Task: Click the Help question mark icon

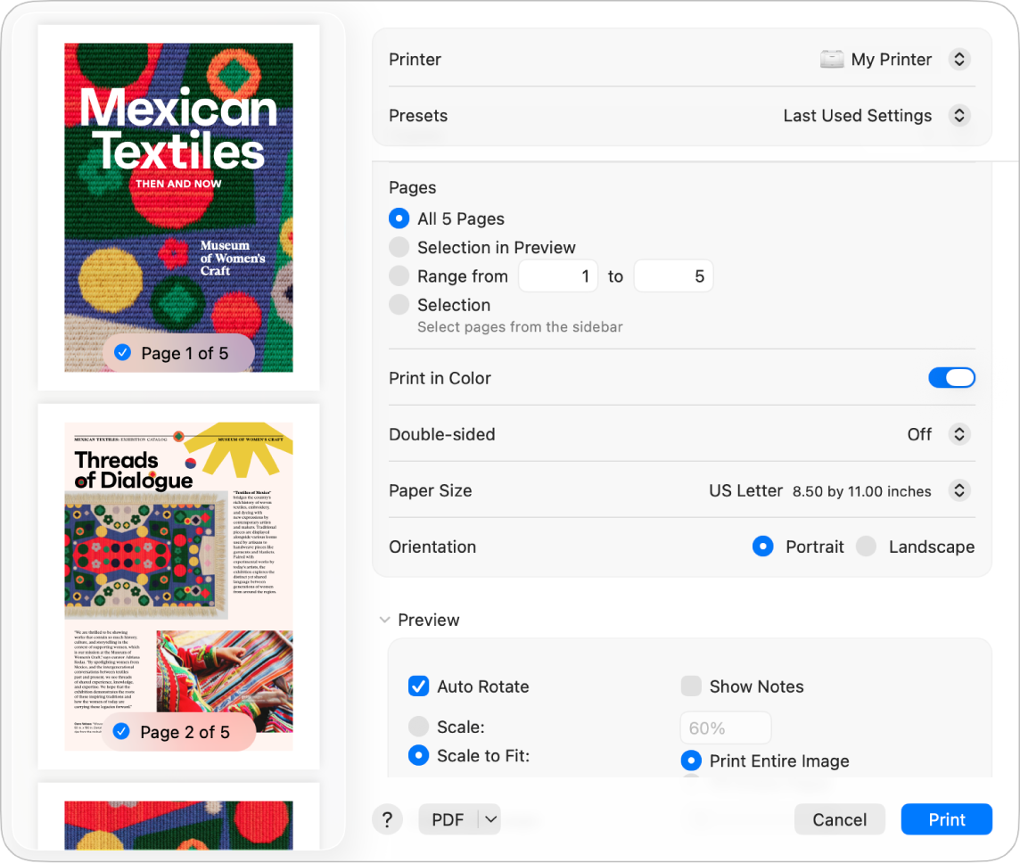Action: click(x=388, y=819)
